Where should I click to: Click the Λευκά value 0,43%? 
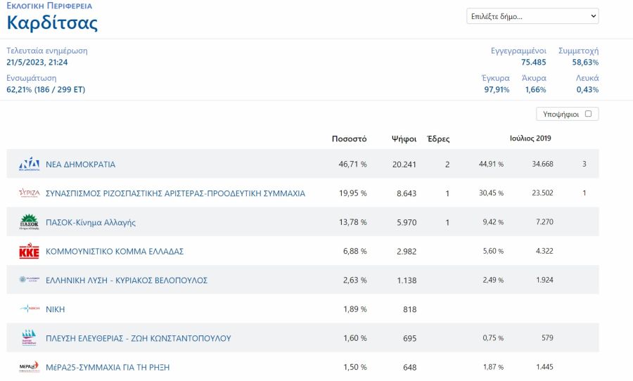587,89
